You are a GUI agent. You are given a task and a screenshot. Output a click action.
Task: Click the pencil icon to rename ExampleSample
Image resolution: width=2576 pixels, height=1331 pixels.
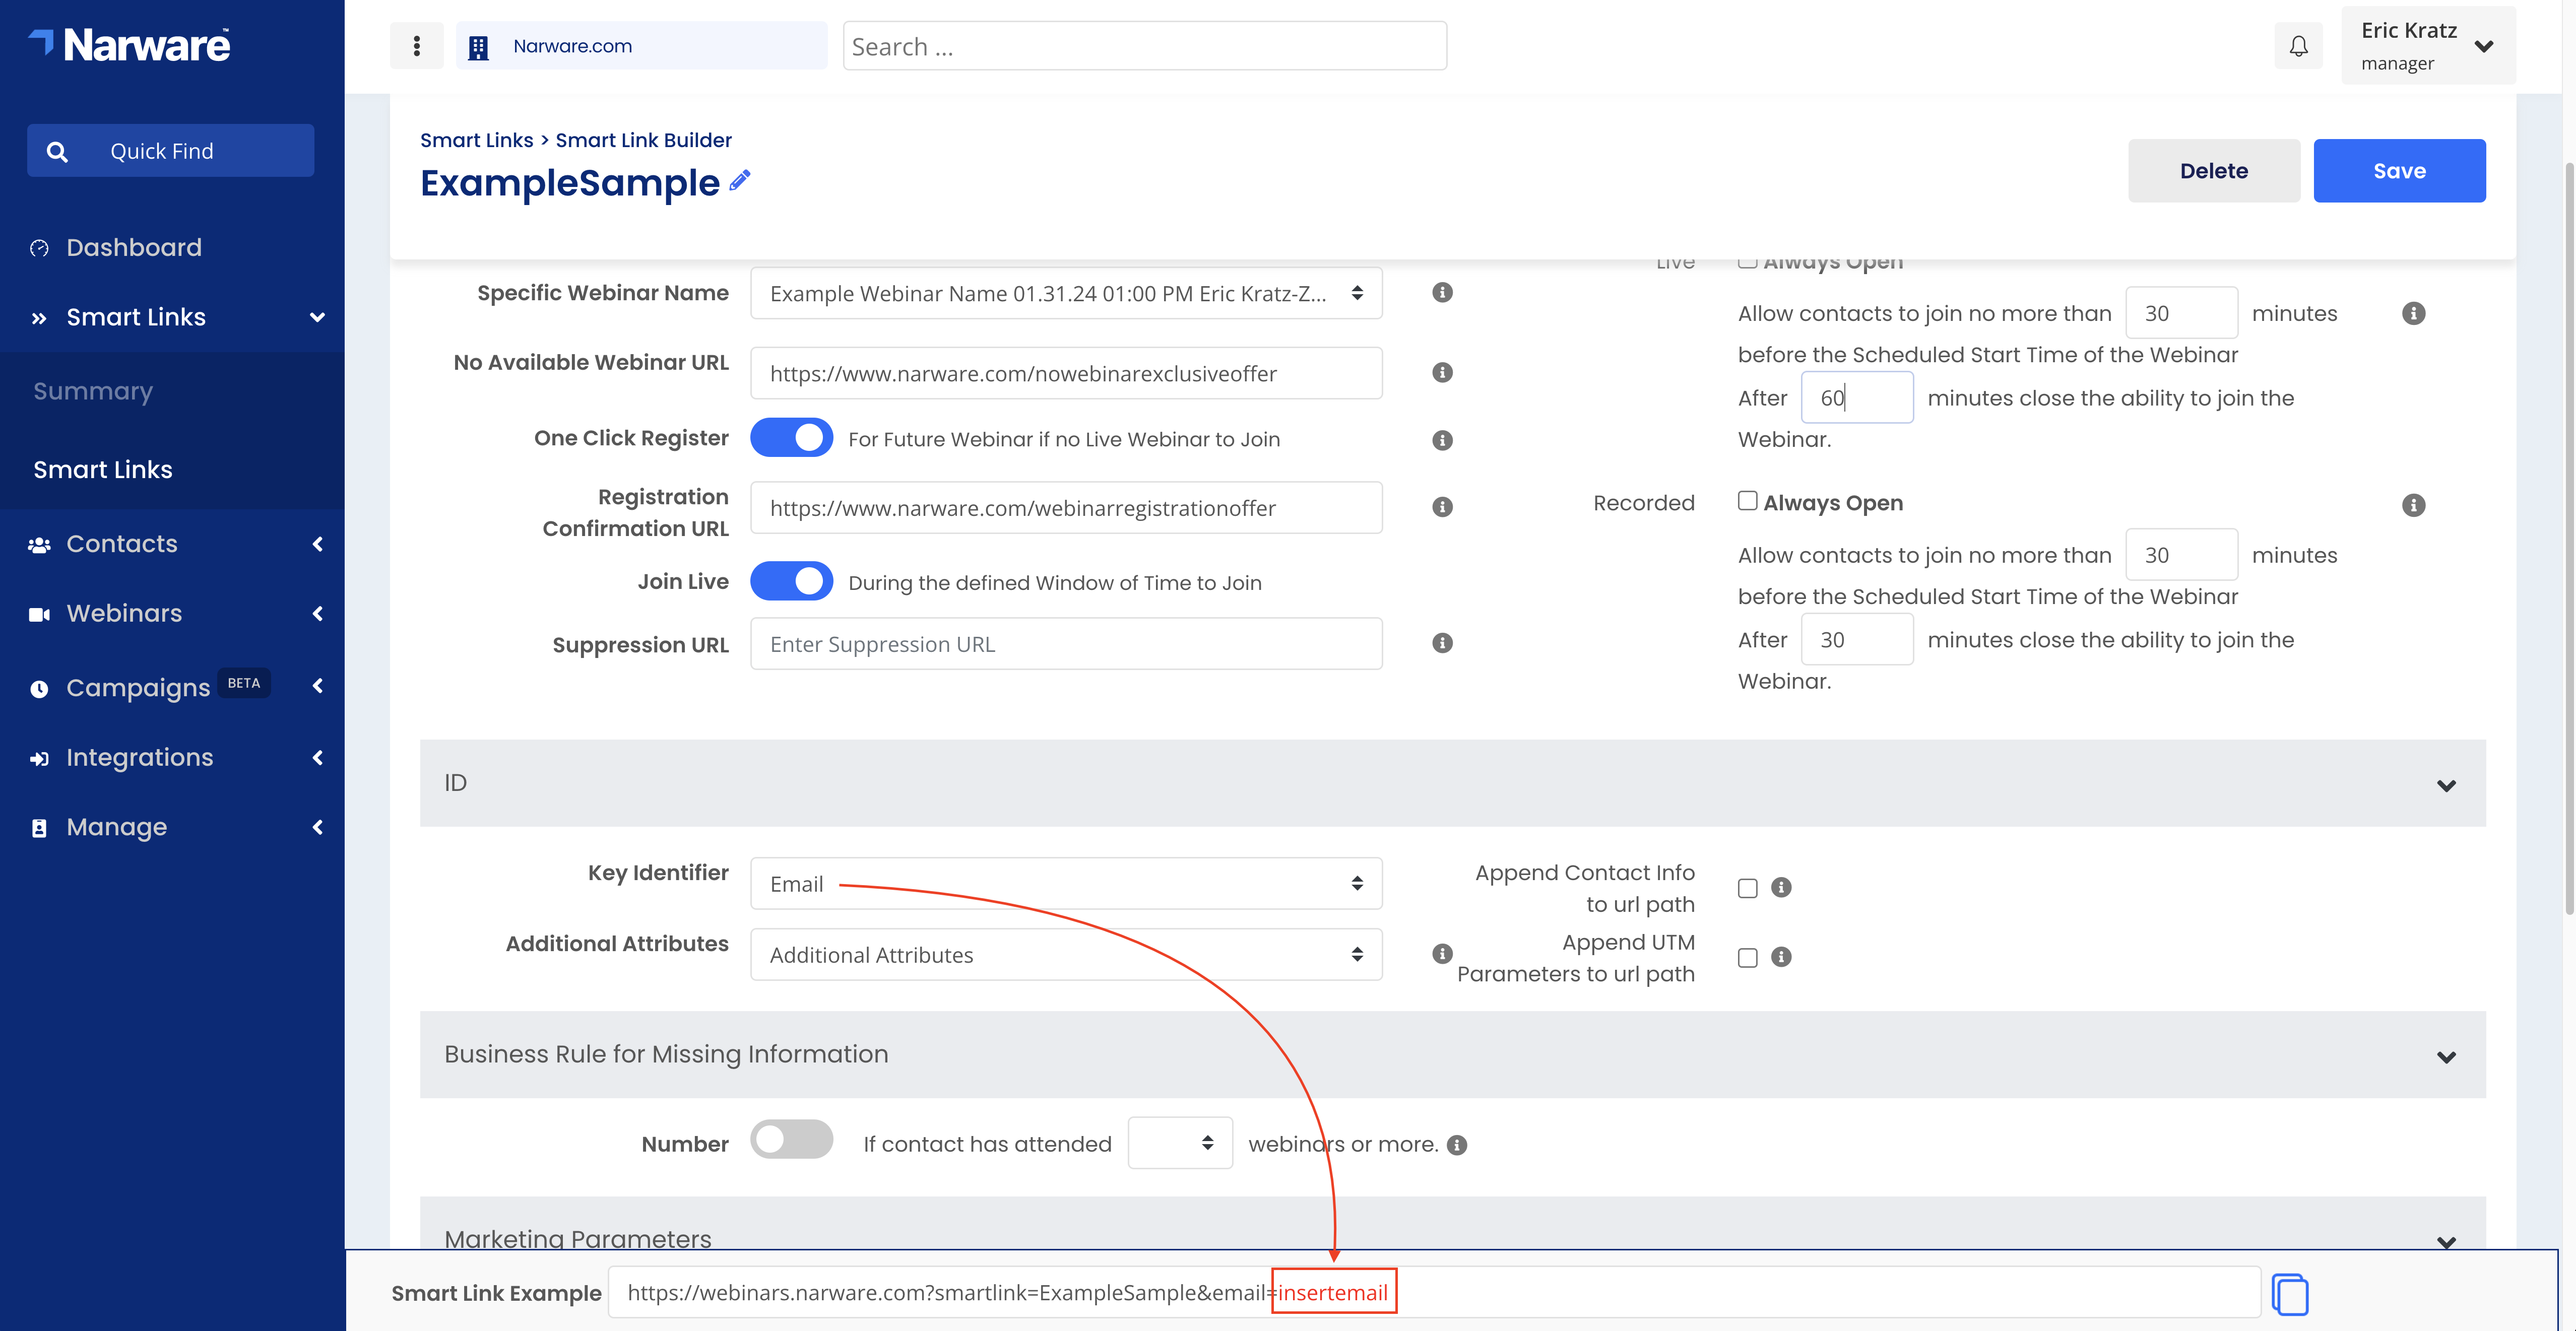click(x=740, y=180)
